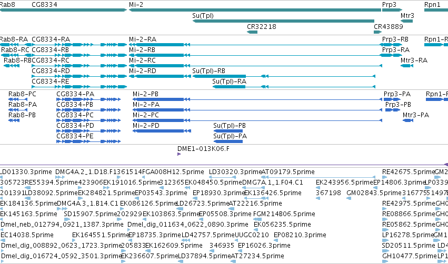448x264 pixels.
Task: Select CG8334-RA transcript
Action: [79, 45]
